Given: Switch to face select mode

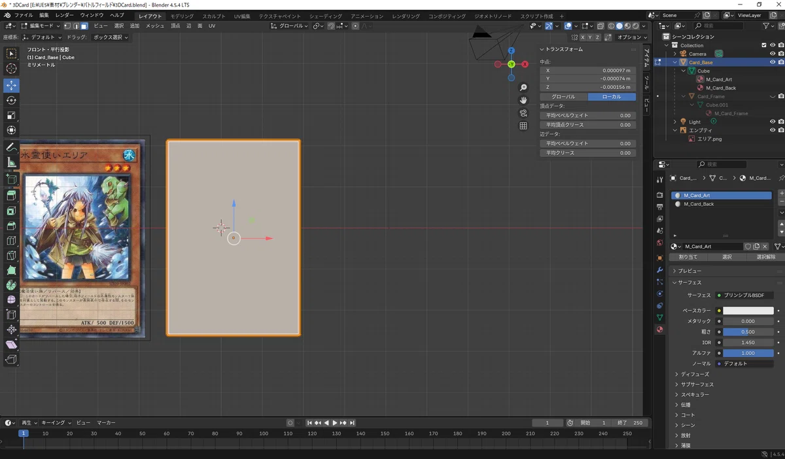Looking at the screenshot, I should (x=84, y=25).
